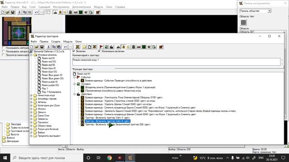Viewport: 289px width, 162px height.
Task: Click Open map icon in Trigger Editor toolbar
Action: [37, 47]
